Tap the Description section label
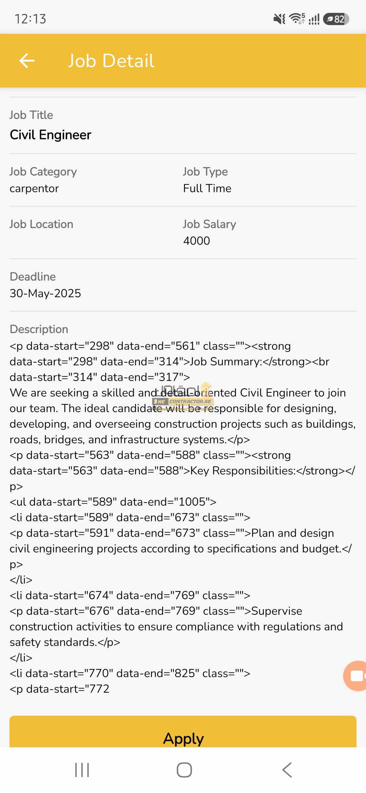Image resolution: width=366 pixels, height=793 pixels. [39, 329]
